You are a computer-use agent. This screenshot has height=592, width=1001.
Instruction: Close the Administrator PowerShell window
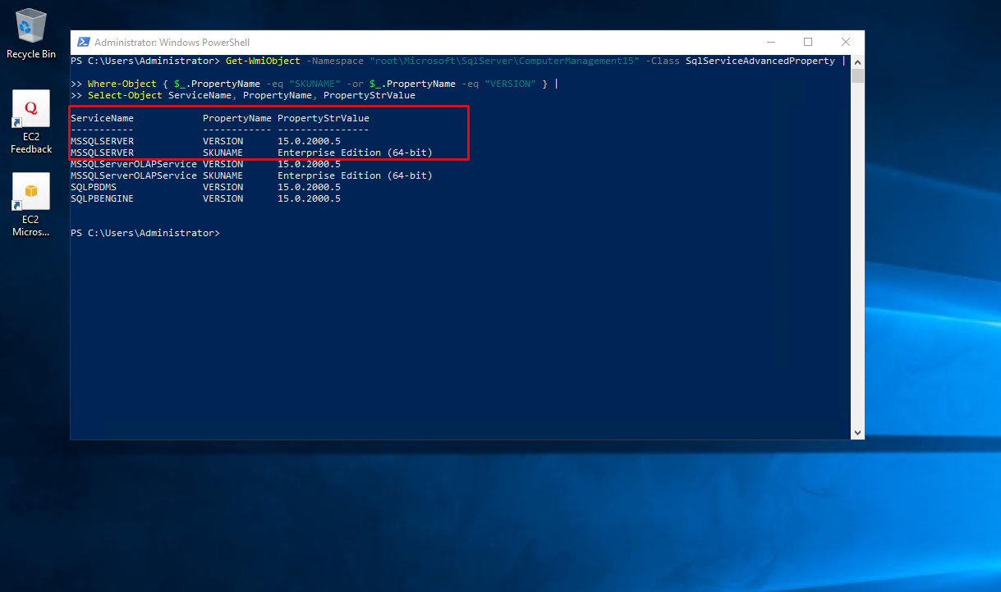[x=846, y=42]
